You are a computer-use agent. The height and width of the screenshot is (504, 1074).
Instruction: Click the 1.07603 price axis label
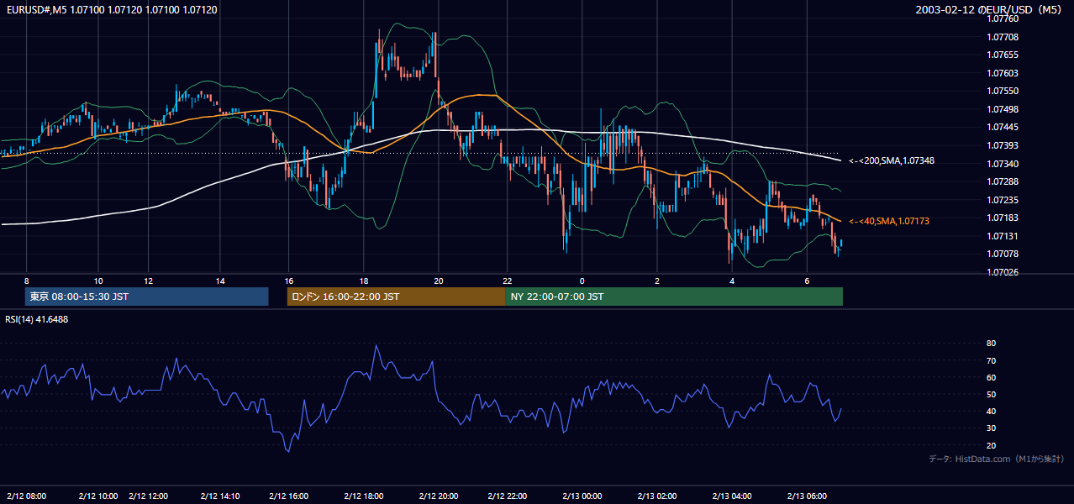point(1003,73)
